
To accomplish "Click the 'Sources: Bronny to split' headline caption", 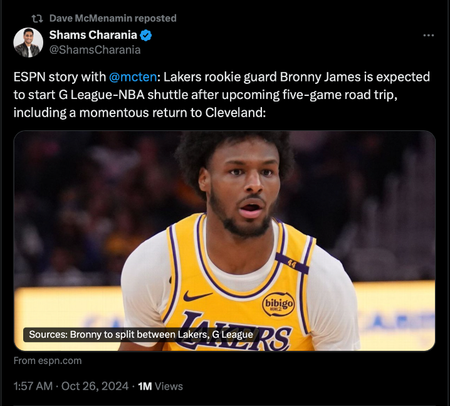I will (141, 335).
